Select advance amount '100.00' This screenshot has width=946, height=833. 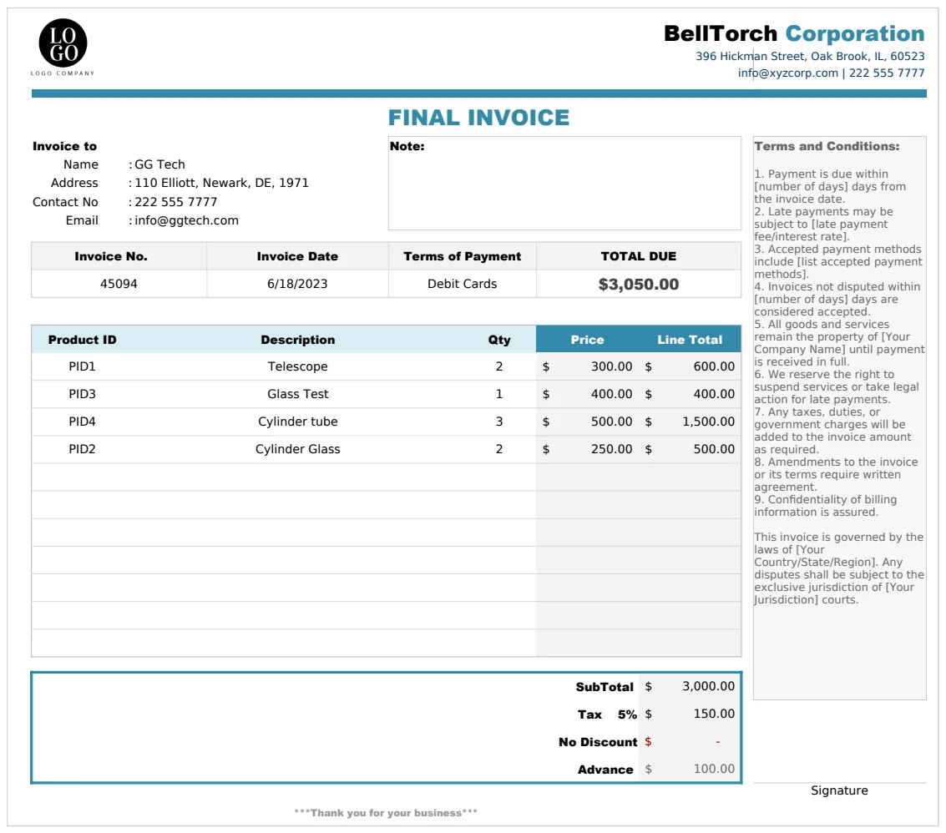click(714, 769)
